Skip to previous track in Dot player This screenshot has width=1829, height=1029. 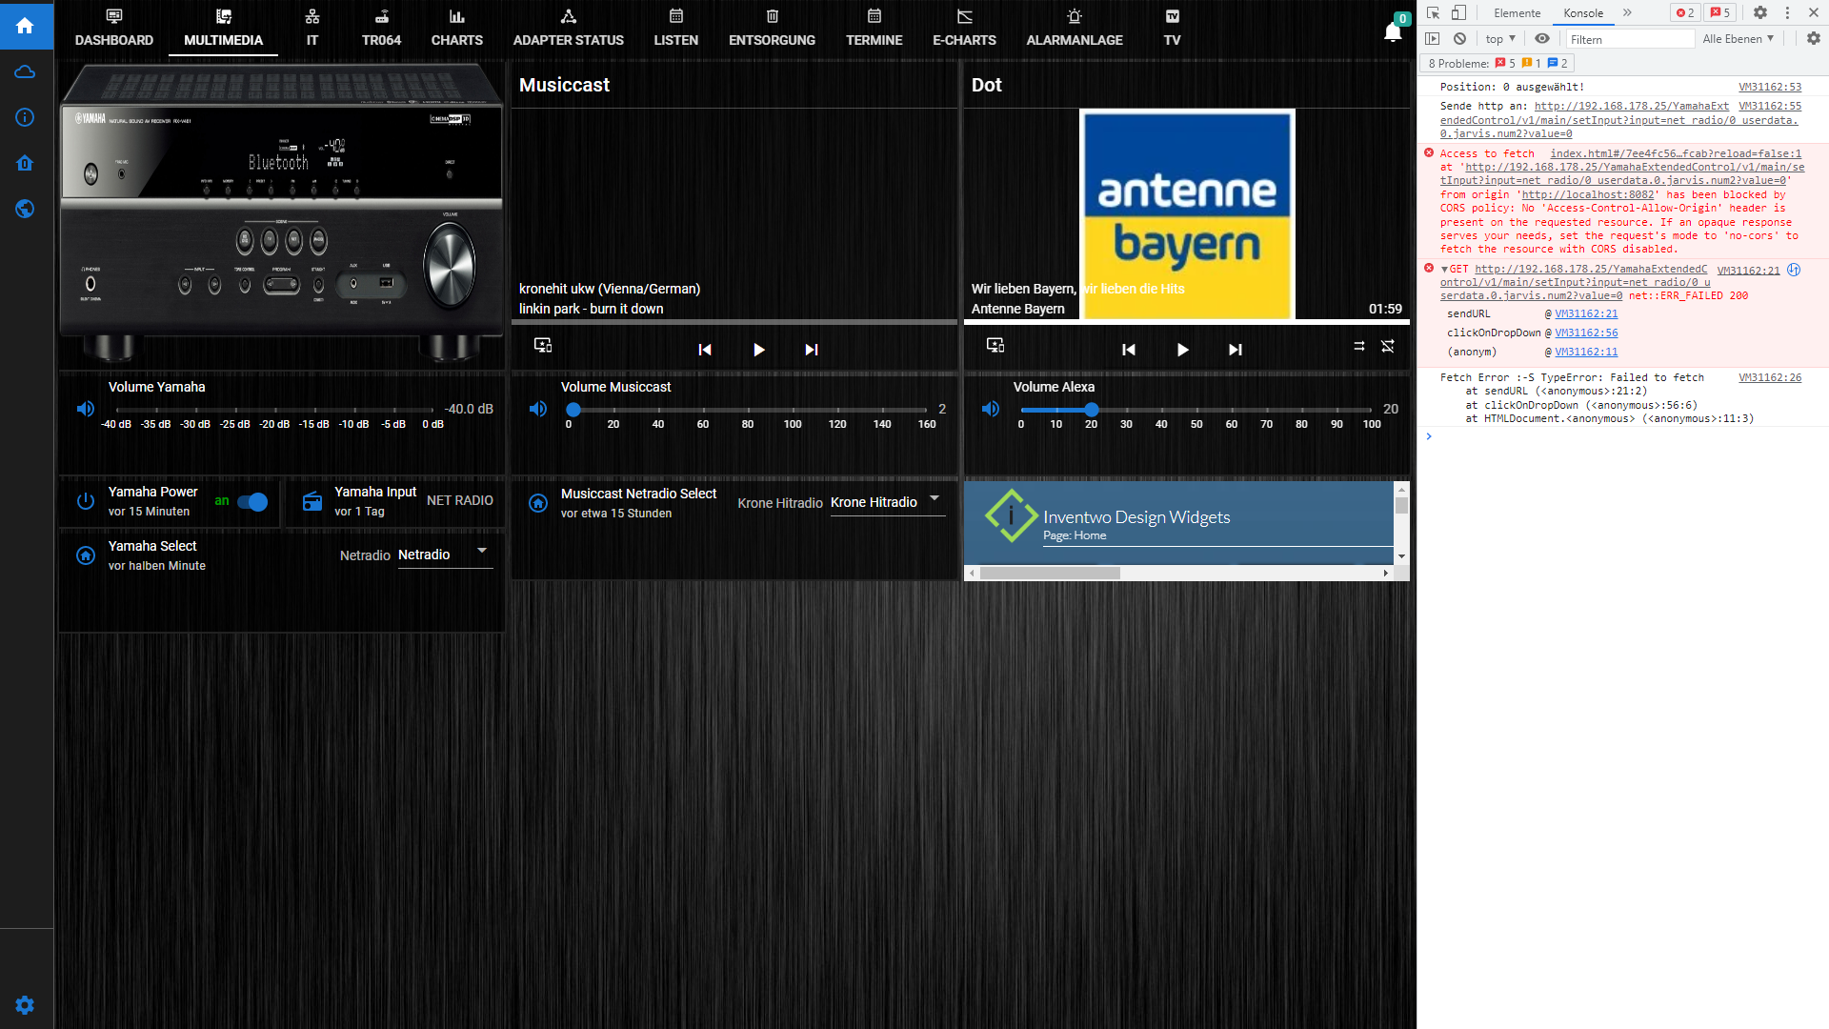coord(1129,350)
